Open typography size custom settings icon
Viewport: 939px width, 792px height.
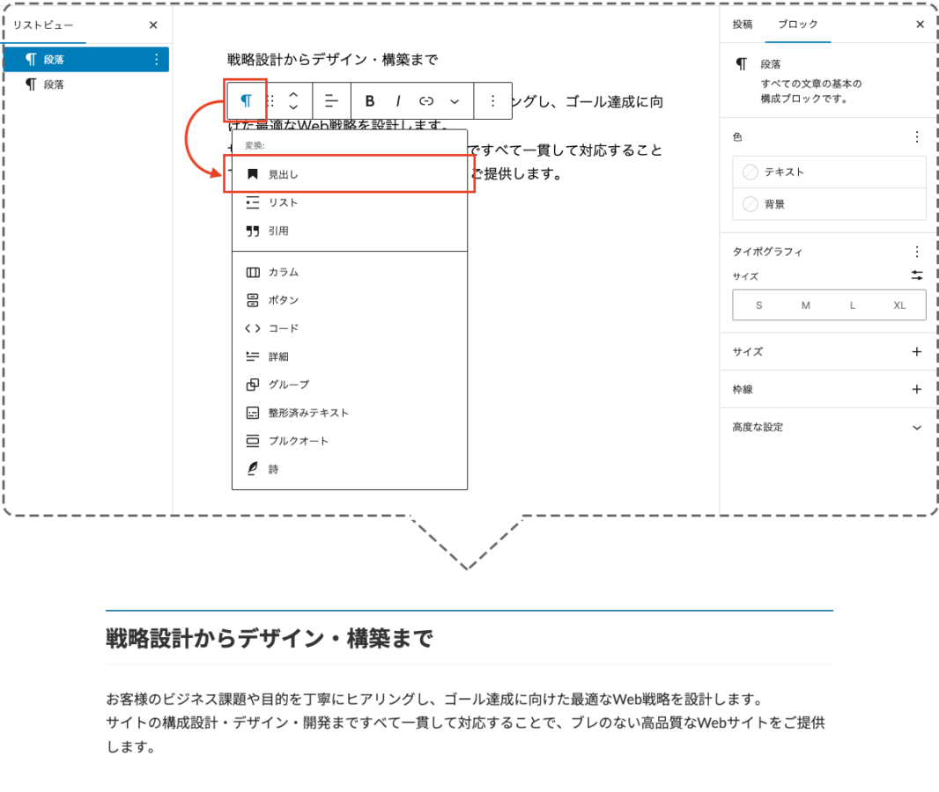(917, 275)
